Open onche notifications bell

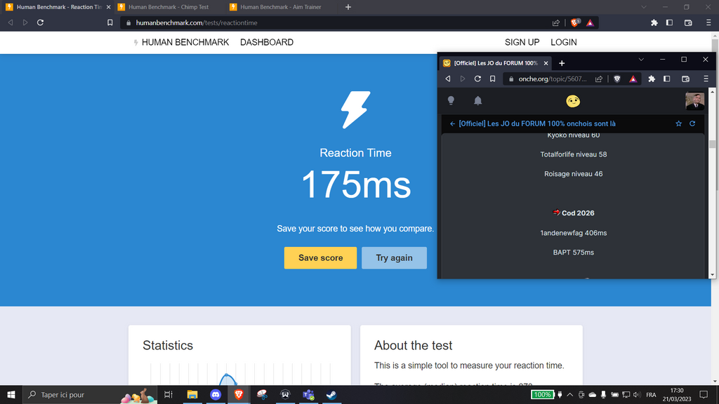pyautogui.click(x=477, y=101)
